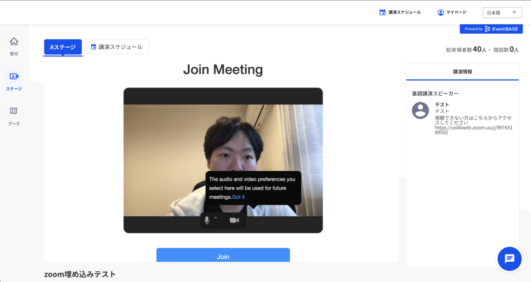Click the マイページ user icon
This screenshot has width=531, height=282.
tap(441, 12)
